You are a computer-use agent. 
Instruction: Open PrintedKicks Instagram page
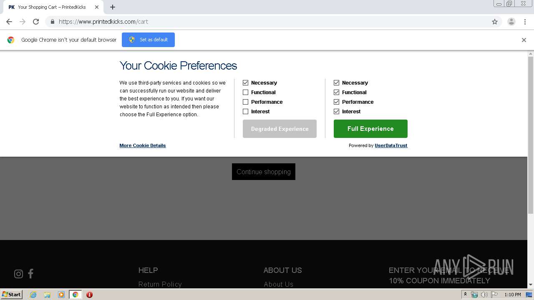[18, 274]
